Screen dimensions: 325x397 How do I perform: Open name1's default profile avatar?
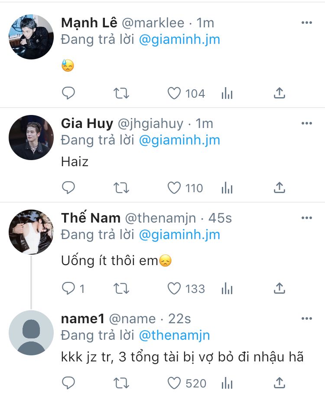pos(31,332)
